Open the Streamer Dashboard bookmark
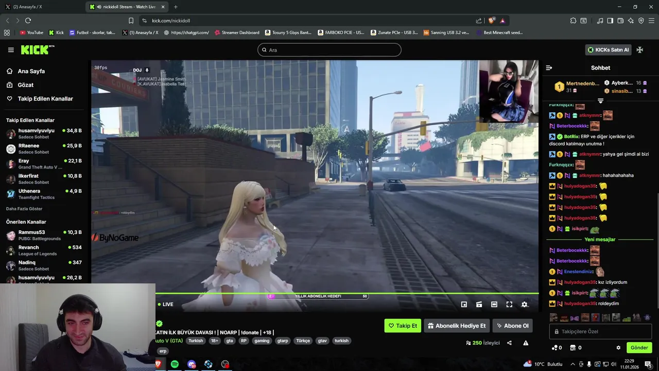659x371 pixels. 236,32
